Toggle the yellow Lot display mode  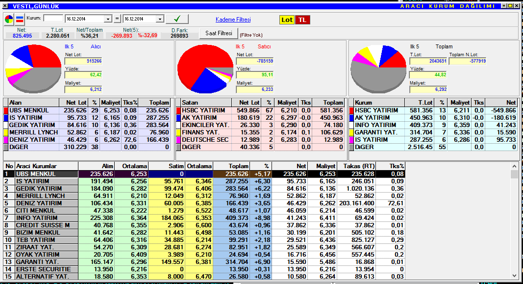click(287, 20)
